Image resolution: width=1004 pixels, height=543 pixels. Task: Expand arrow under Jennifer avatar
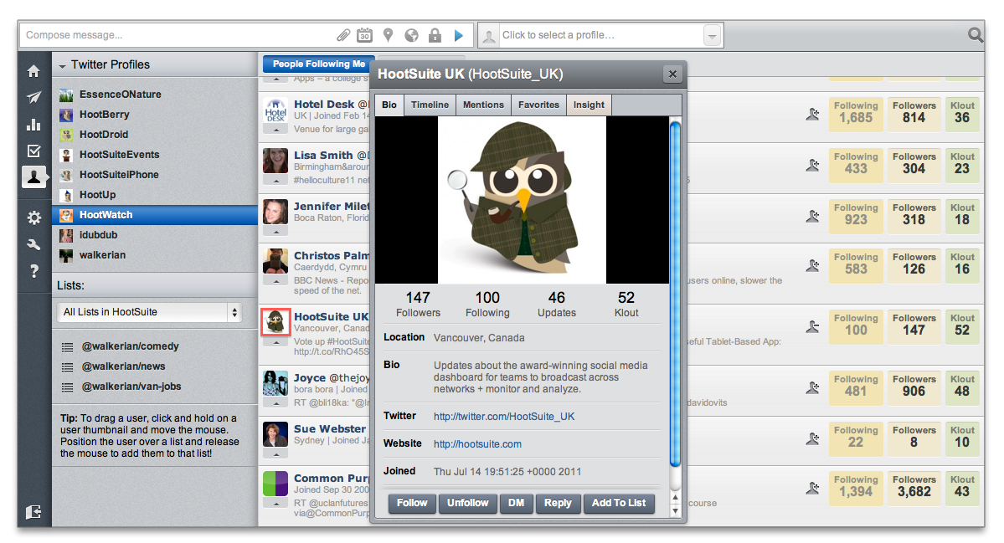pos(276,232)
